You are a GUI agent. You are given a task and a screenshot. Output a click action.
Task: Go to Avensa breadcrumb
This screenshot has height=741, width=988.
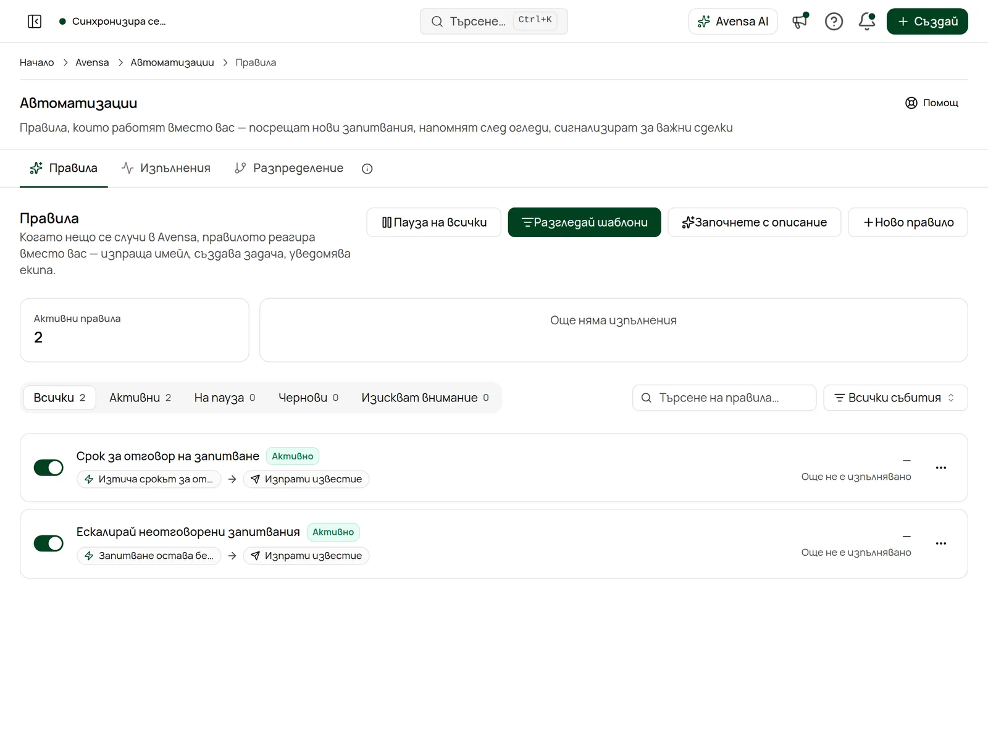(92, 62)
